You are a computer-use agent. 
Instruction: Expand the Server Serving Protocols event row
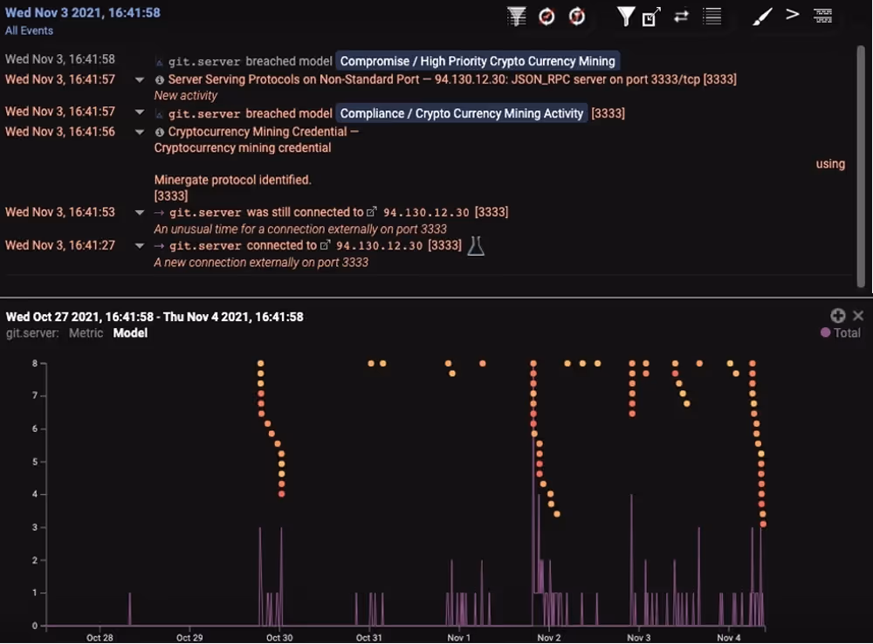(x=140, y=79)
